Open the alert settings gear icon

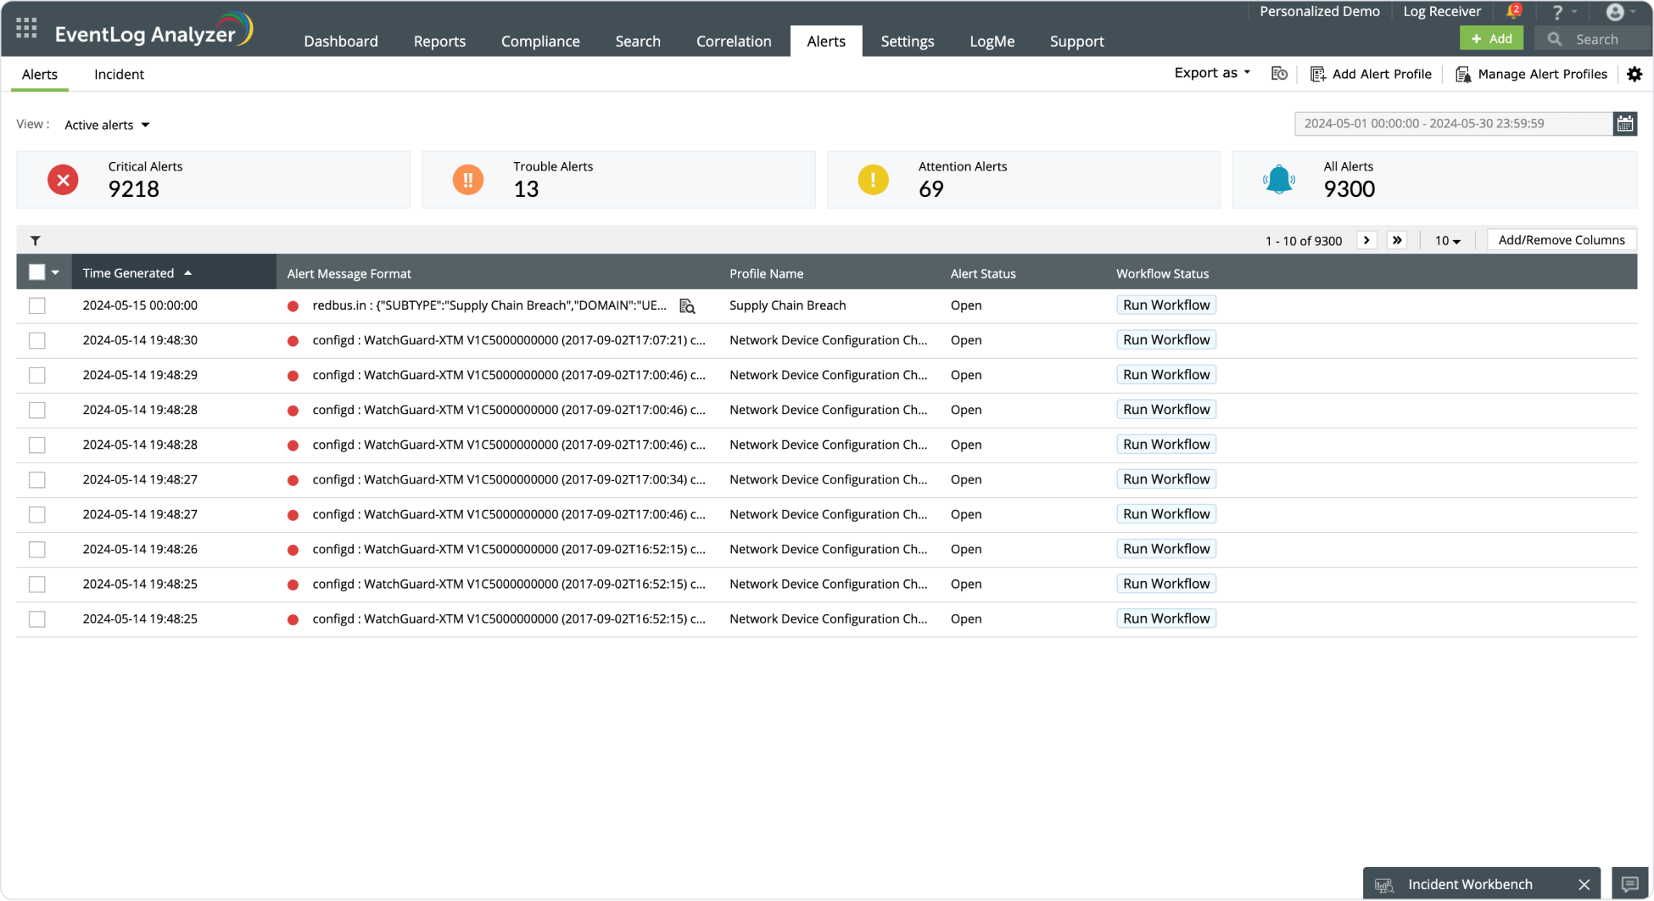1634,75
